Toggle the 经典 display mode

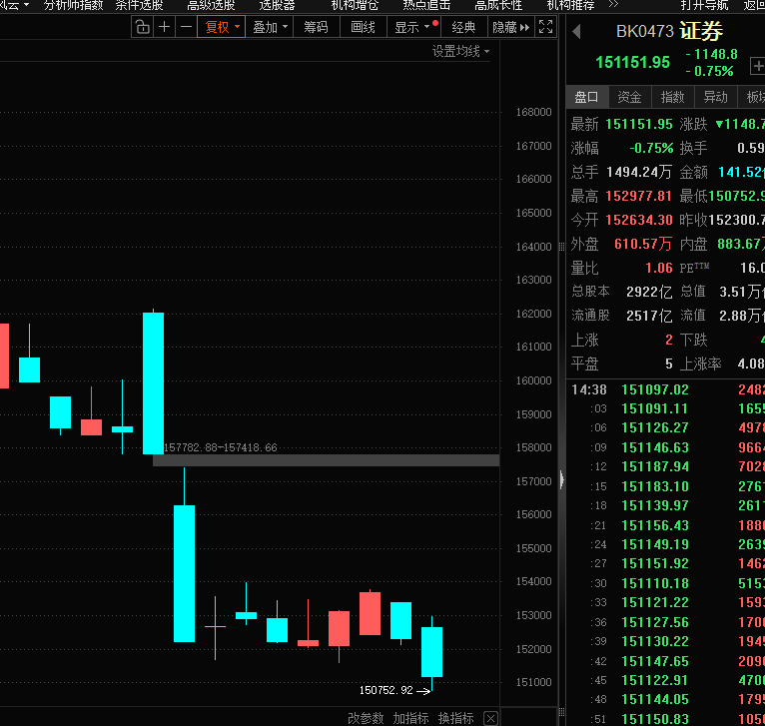click(463, 27)
